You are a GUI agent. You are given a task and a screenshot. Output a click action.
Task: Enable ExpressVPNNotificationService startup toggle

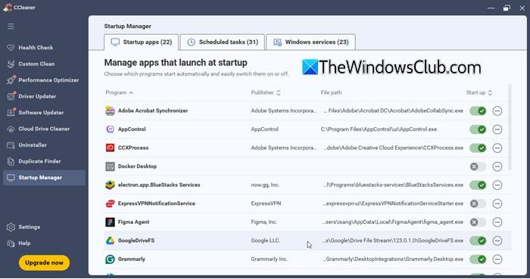coord(478,203)
